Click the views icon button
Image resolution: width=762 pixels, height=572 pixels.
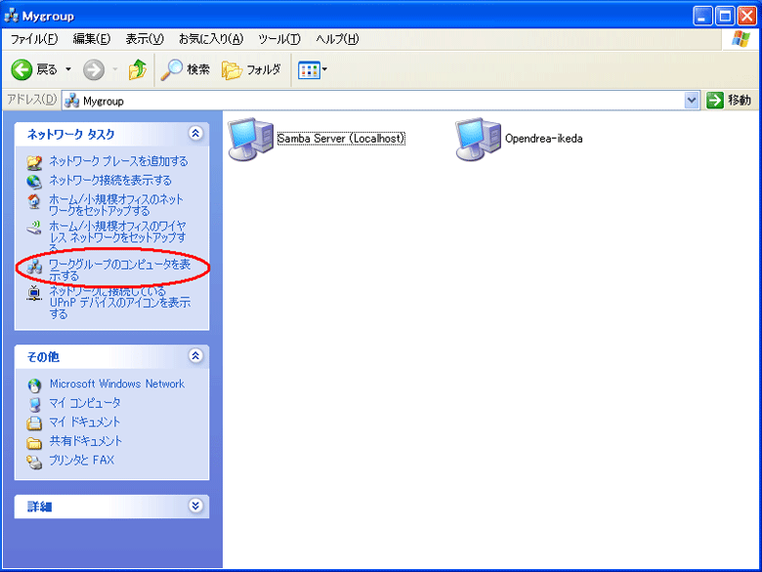[309, 70]
